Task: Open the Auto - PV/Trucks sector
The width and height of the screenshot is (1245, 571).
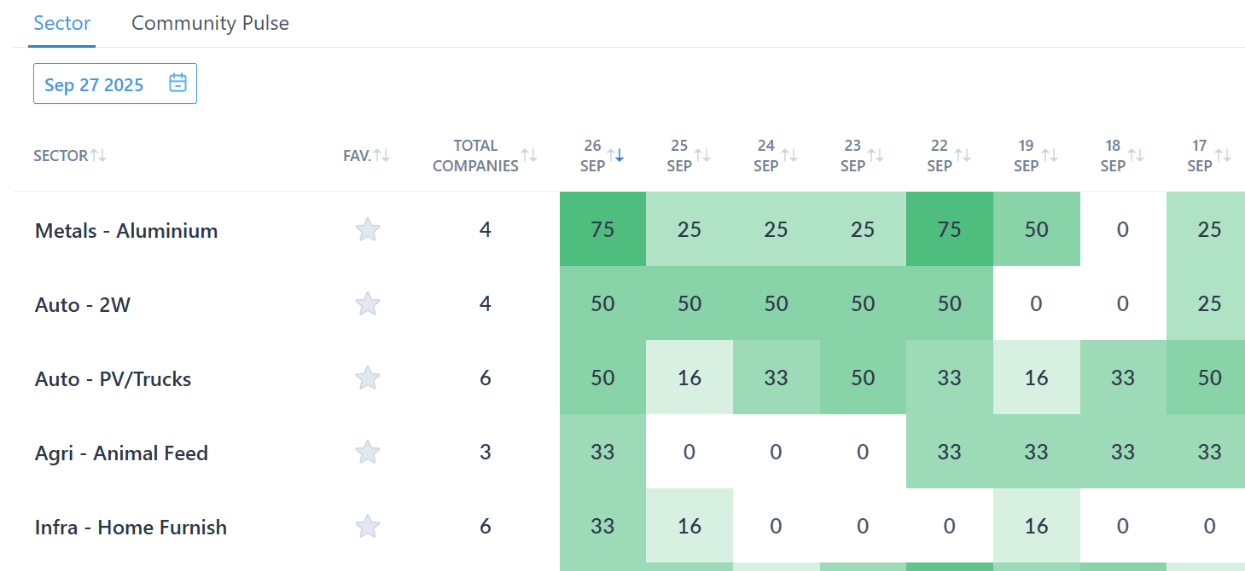Action: tap(113, 378)
